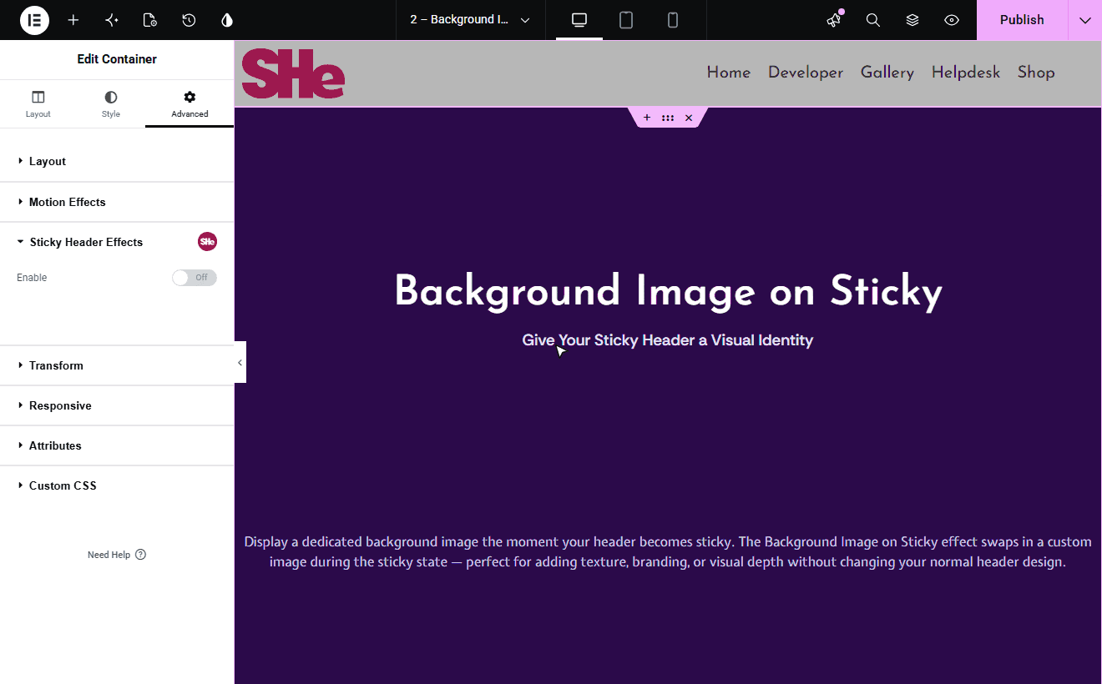
Task: Preview changes with the eye icon
Action: click(952, 20)
